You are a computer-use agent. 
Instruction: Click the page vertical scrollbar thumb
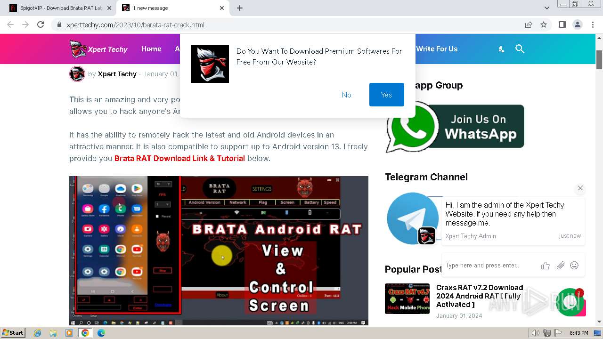point(599,59)
